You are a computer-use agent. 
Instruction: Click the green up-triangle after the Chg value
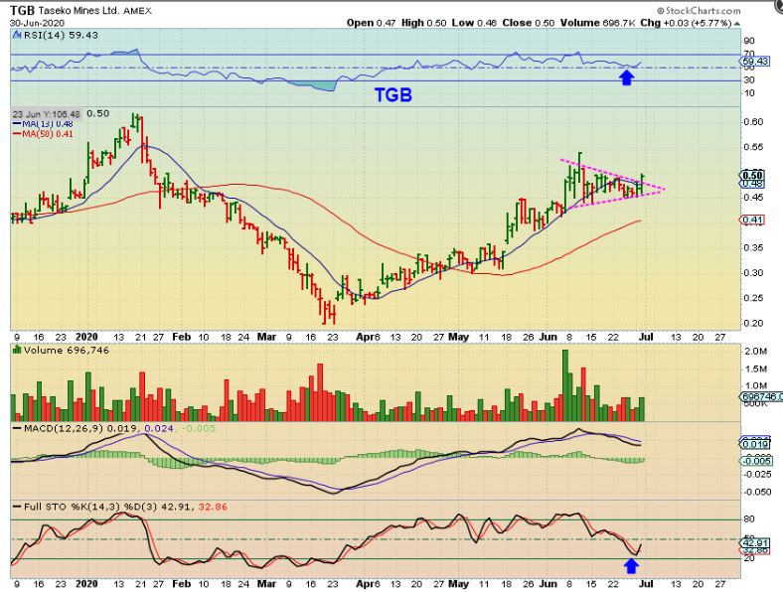point(737,23)
